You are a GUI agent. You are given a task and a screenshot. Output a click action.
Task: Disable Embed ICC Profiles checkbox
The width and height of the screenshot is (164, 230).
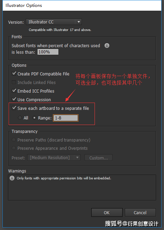point(14,91)
